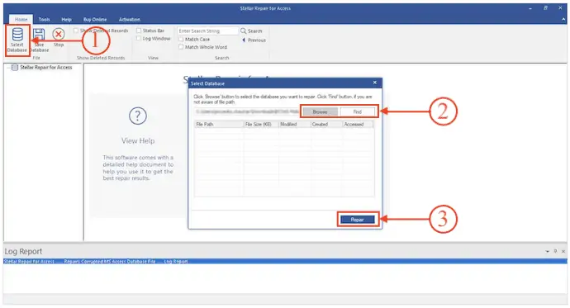
Task: Pin the Log Report panel
Action: [555, 251]
